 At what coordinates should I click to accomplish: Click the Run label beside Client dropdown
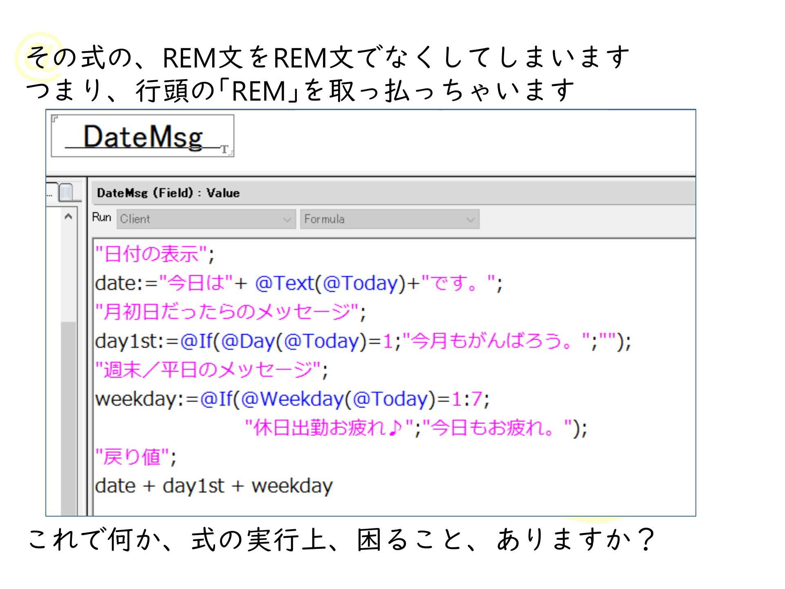pos(102,217)
